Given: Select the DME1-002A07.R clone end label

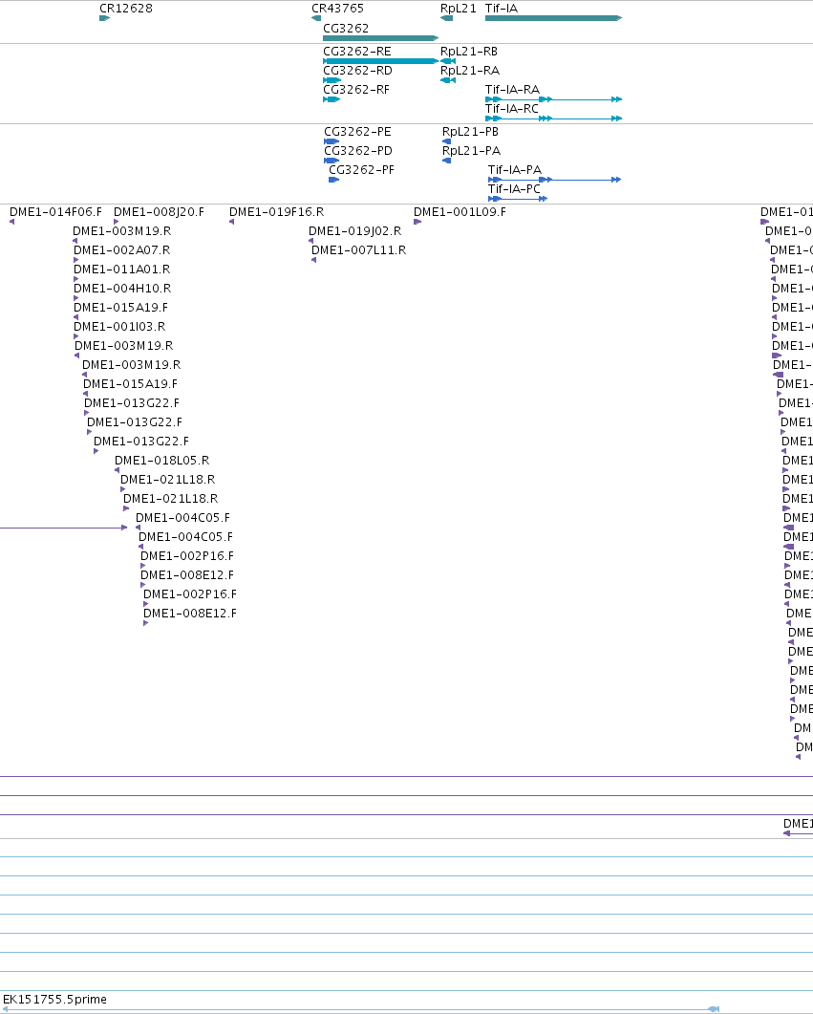Looking at the screenshot, I should tap(122, 249).
